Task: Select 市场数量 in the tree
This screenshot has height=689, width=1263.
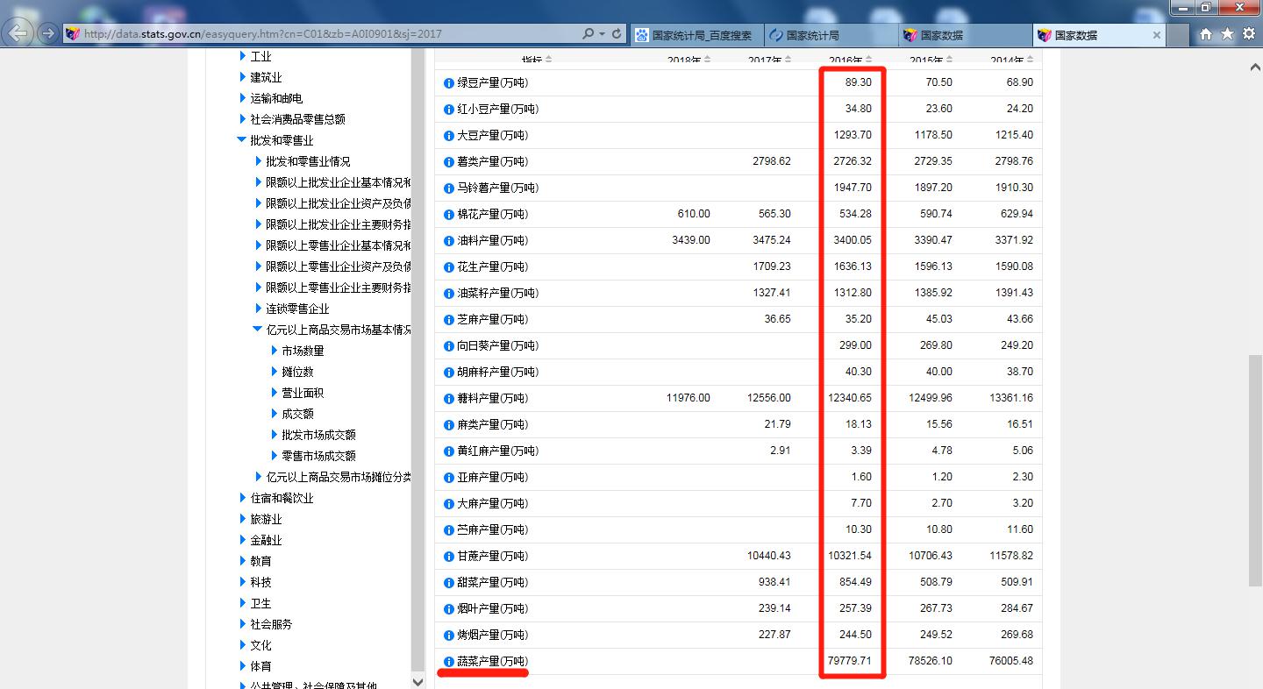Action: pos(303,351)
